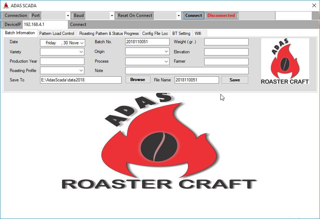Open the Baud rate dropdown
Screen dimensions: 320x219
coord(111,15)
